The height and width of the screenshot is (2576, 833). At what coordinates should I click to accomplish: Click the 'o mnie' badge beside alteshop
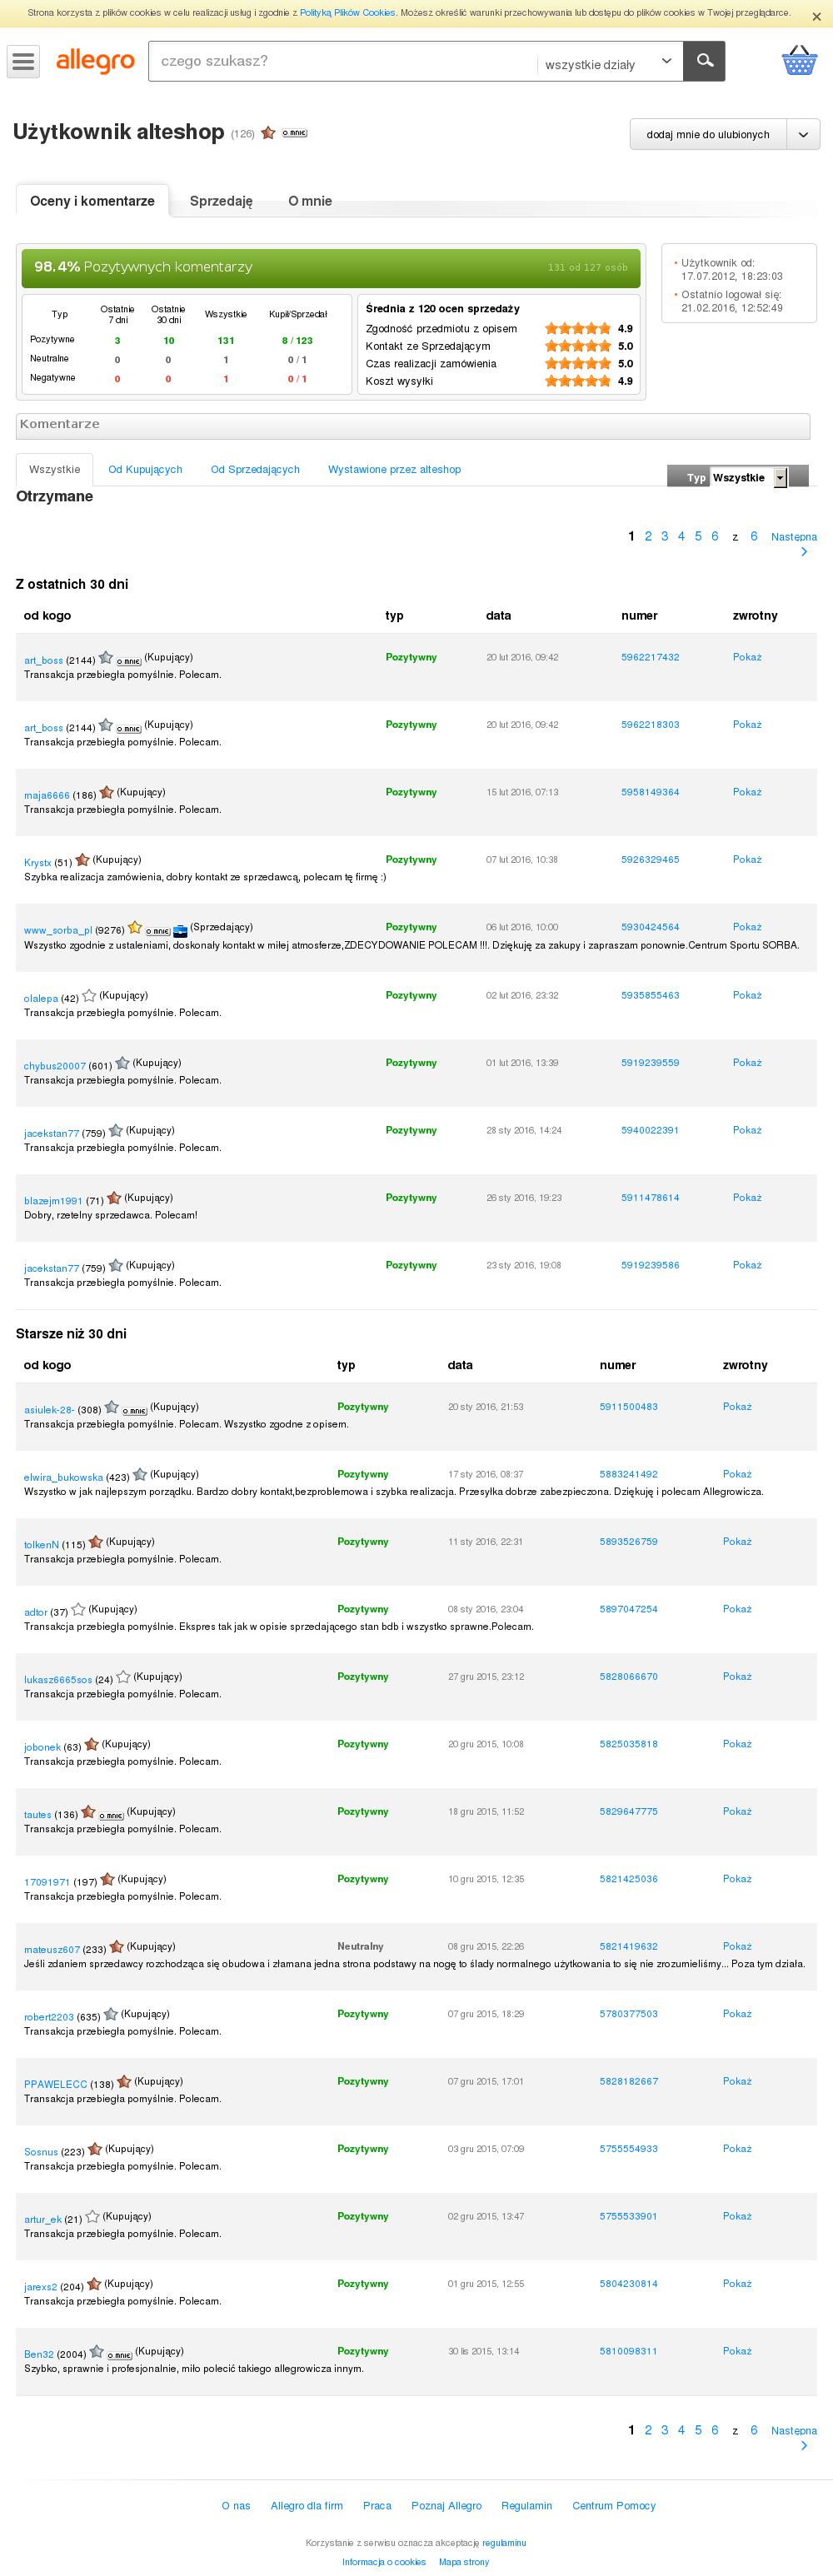tap(294, 133)
